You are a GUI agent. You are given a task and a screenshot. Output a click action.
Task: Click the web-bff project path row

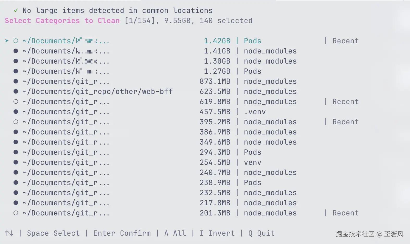tap(98, 91)
